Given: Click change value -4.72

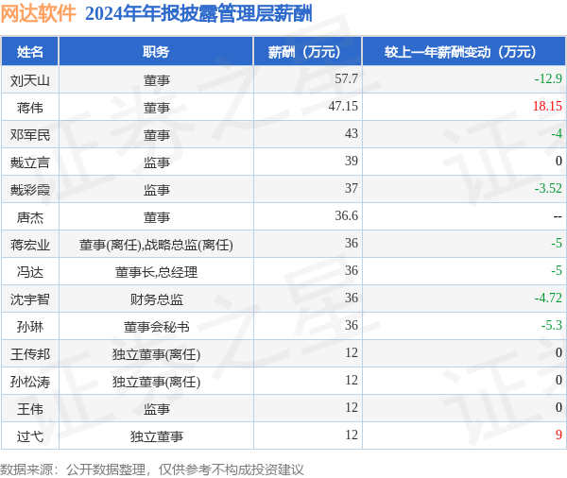Looking at the screenshot, I should tap(548, 298).
